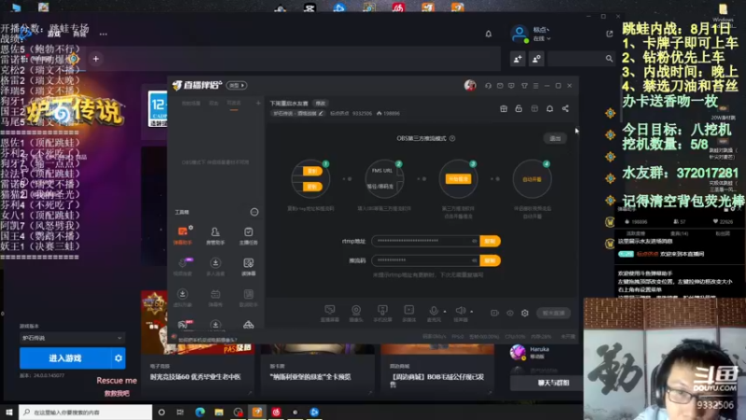Click the headset support icon in title bar
Viewport: 746px width, 420px height.
pyautogui.click(x=488, y=86)
